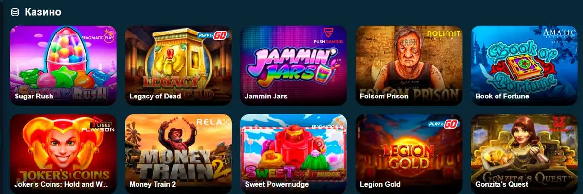
Task: Open the Book of Fortune slot
Action: pyautogui.click(x=524, y=65)
